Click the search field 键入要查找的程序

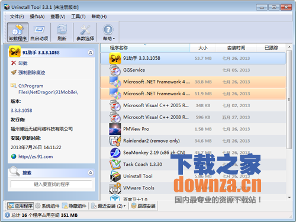point(52,184)
